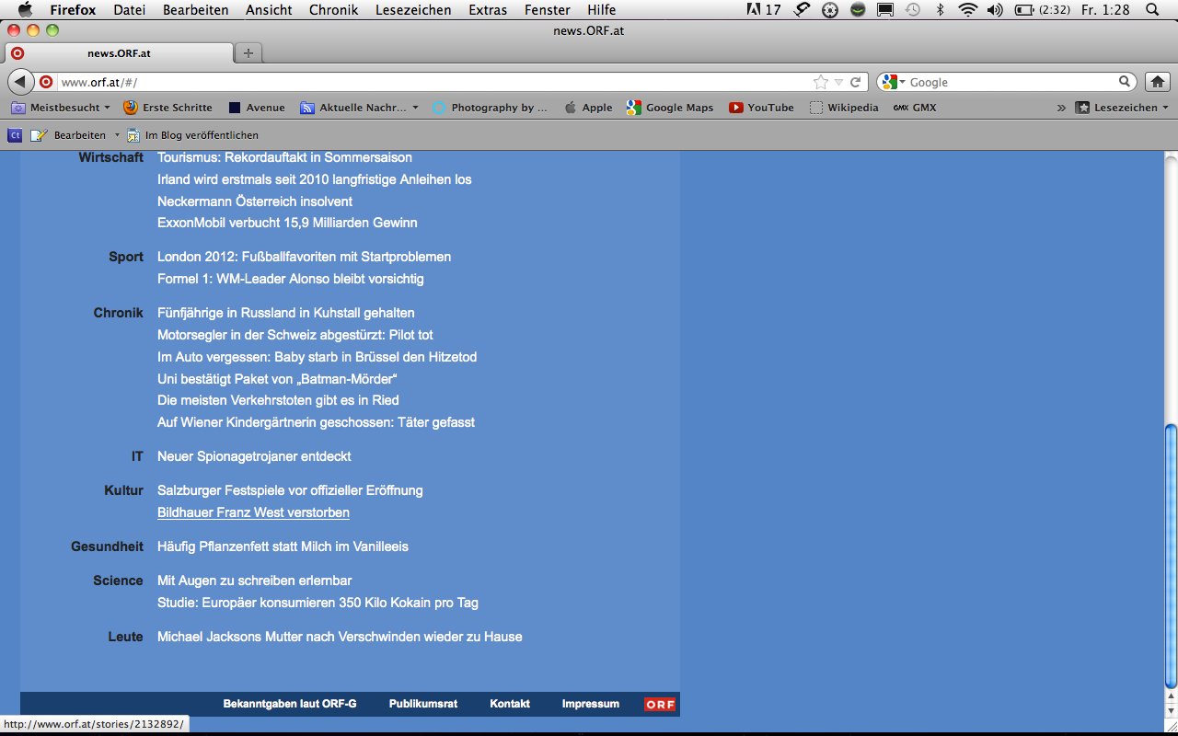Click the Bluetooth icon in menu bar

[x=940, y=10]
